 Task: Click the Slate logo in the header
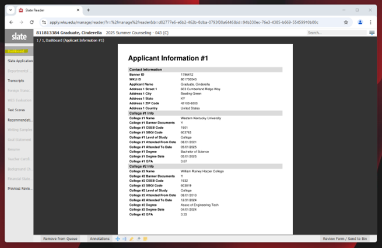tap(19, 37)
